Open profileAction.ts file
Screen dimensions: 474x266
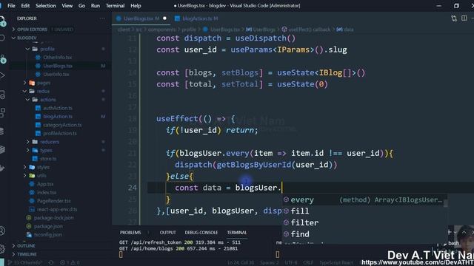pyautogui.click(x=60, y=133)
